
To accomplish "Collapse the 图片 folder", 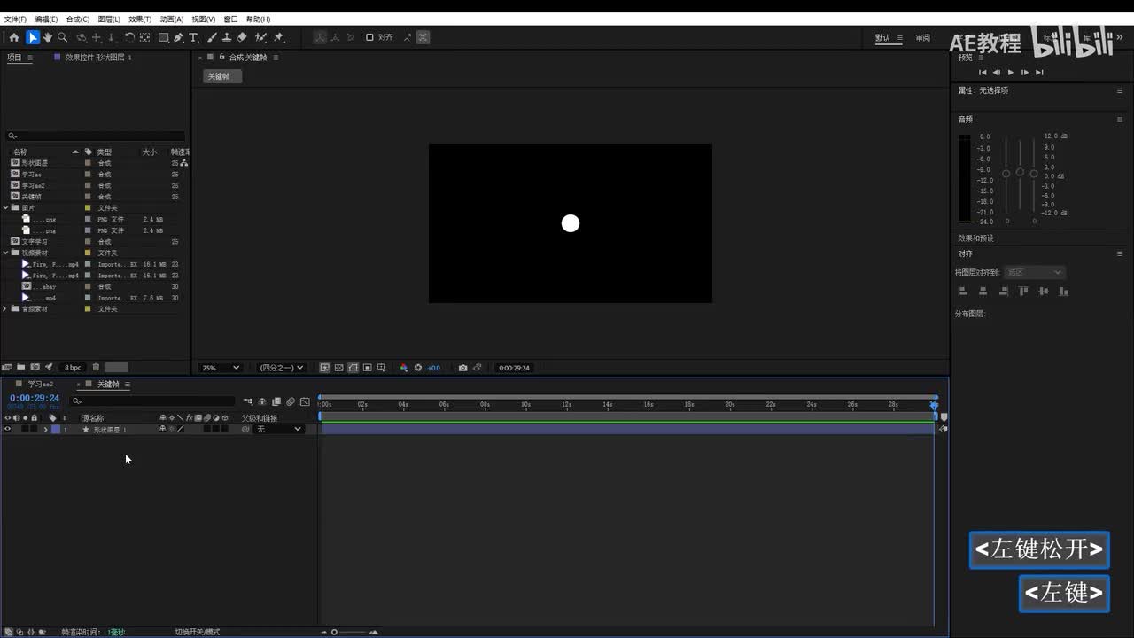I will pos(6,208).
